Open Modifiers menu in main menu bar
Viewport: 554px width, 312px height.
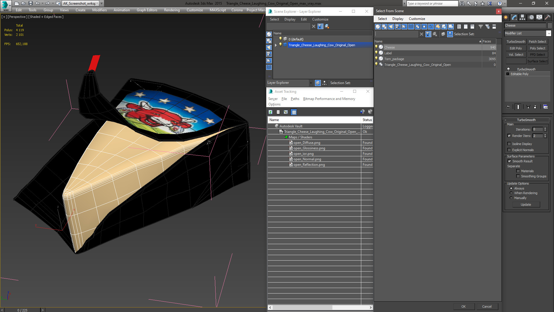point(99,10)
